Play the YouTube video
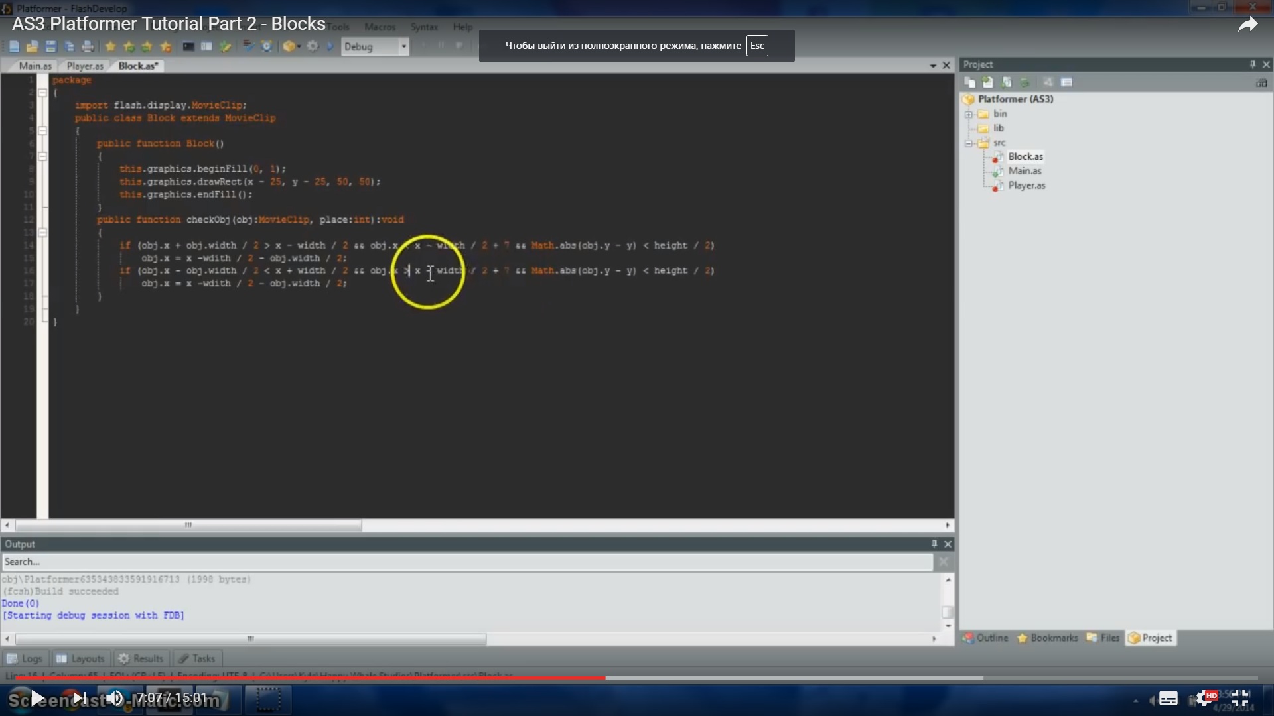Image resolution: width=1274 pixels, height=716 pixels. (x=38, y=698)
